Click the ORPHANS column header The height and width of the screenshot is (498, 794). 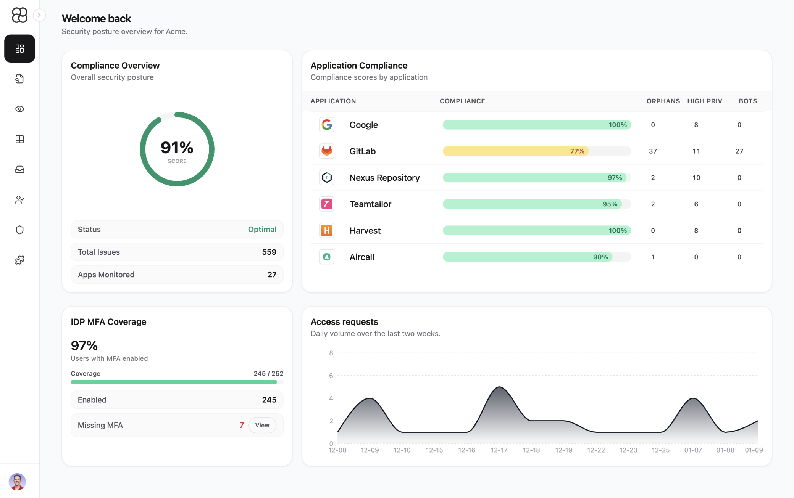tap(663, 101)
